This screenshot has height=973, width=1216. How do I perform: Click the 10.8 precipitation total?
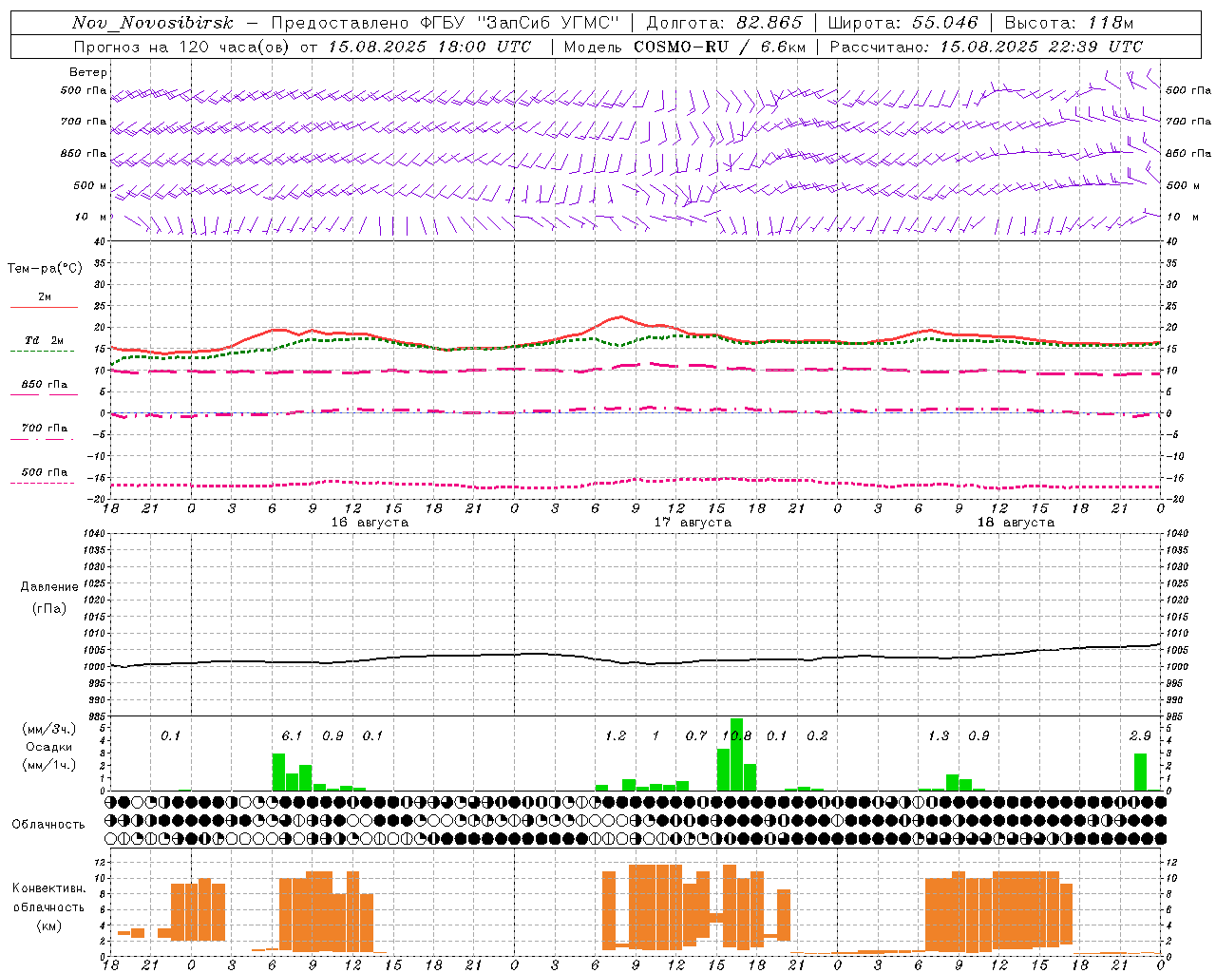(x=737, y=735)
